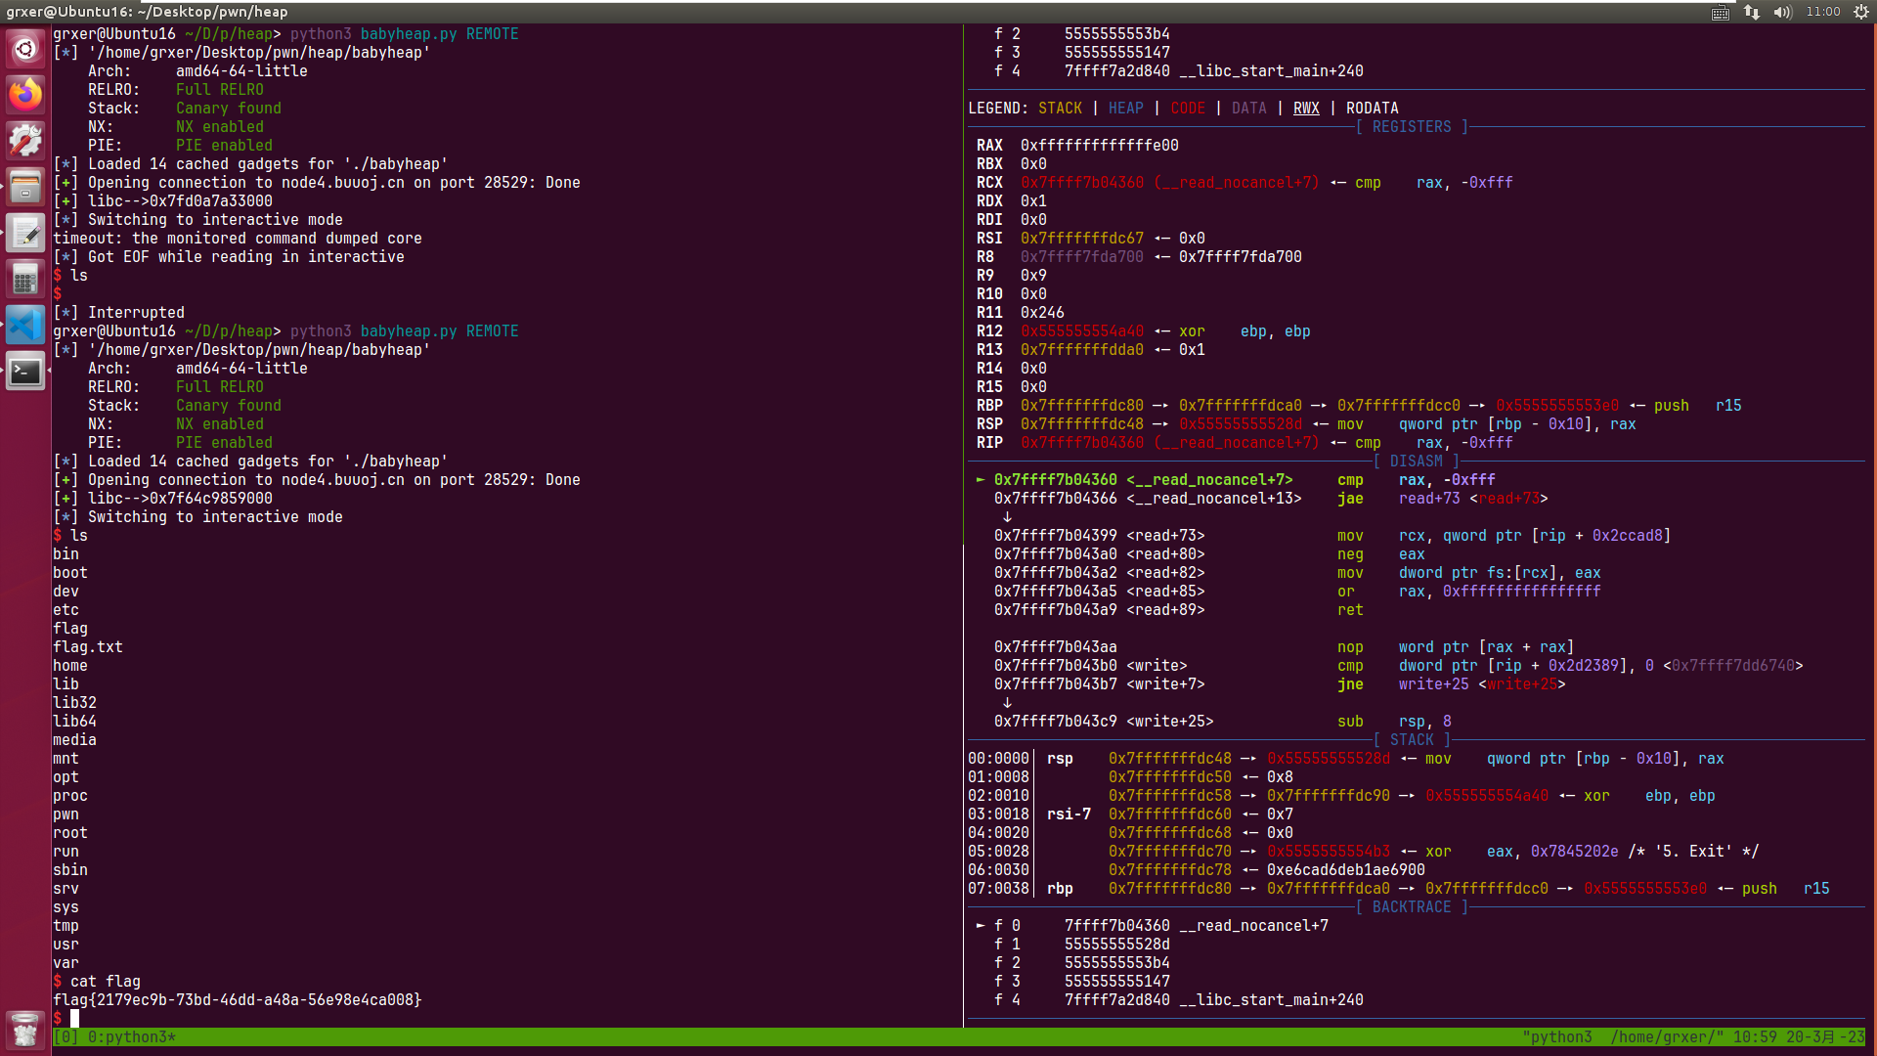This screenshot has width=1877, height=1056.
Task: Open the 11:00 clock menu
Action: pos(1823,12)
